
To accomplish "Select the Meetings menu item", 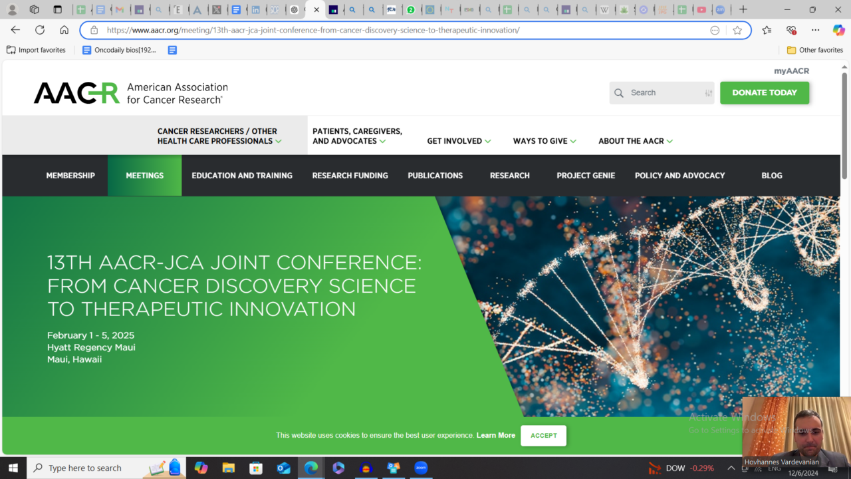I will coord(145,176).
